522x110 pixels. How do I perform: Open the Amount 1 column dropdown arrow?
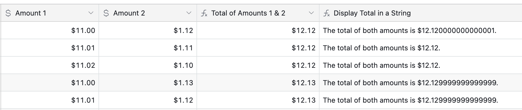click(91, 13)
